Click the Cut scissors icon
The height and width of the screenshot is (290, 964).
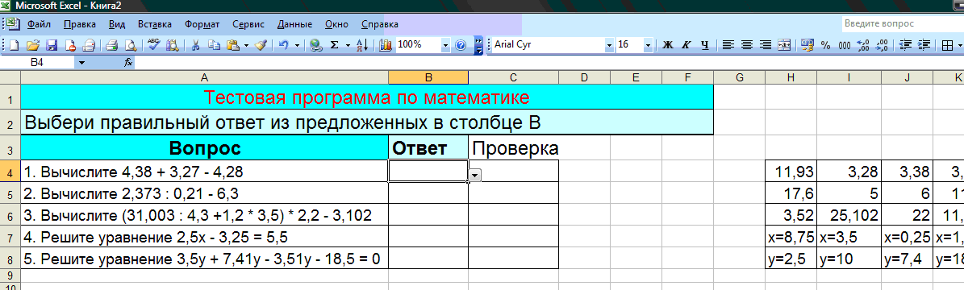[x=195, y=45]
